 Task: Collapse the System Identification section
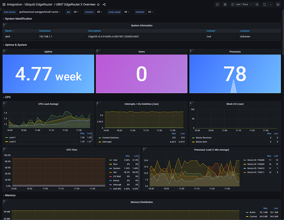pos(4,19)
